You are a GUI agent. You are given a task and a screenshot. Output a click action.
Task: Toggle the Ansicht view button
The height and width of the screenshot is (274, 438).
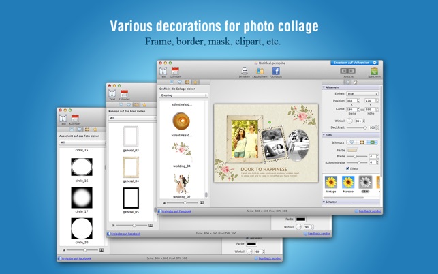pos(348,71)
